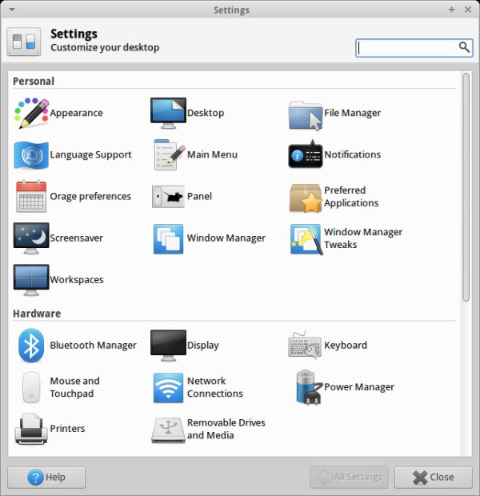
Task: Click the Help button
Action: point(46,478)
